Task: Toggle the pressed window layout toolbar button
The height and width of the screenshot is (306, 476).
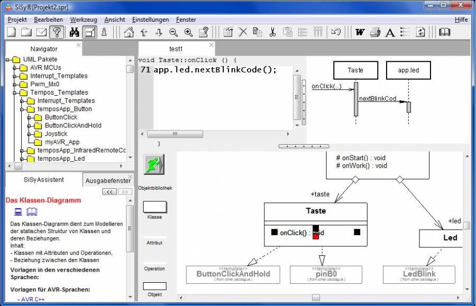Action: pos(90,32)
